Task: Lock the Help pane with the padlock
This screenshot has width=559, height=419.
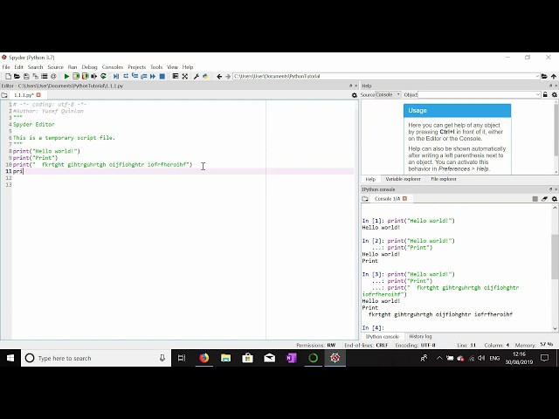Action: (x=545, y=94)
